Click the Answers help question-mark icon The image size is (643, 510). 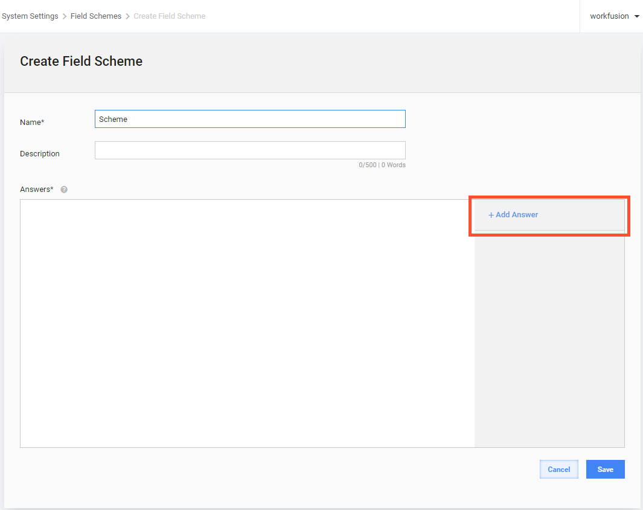pyautogui.click(x=64, y=190)
